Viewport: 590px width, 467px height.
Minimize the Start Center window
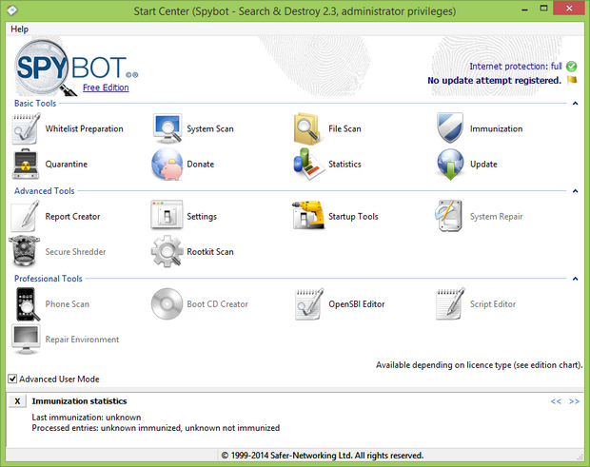(524, 9)
